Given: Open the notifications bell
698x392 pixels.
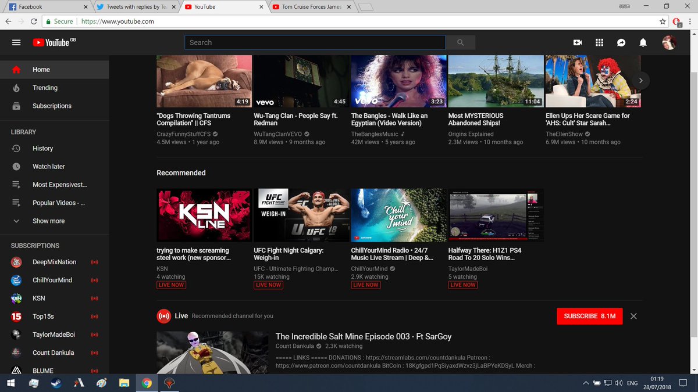Looking at the screenshot, I should click(x=643, y=42).
